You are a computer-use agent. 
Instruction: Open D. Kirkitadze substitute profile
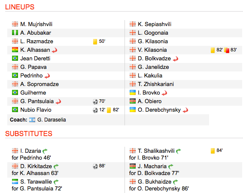coord(36,166)
